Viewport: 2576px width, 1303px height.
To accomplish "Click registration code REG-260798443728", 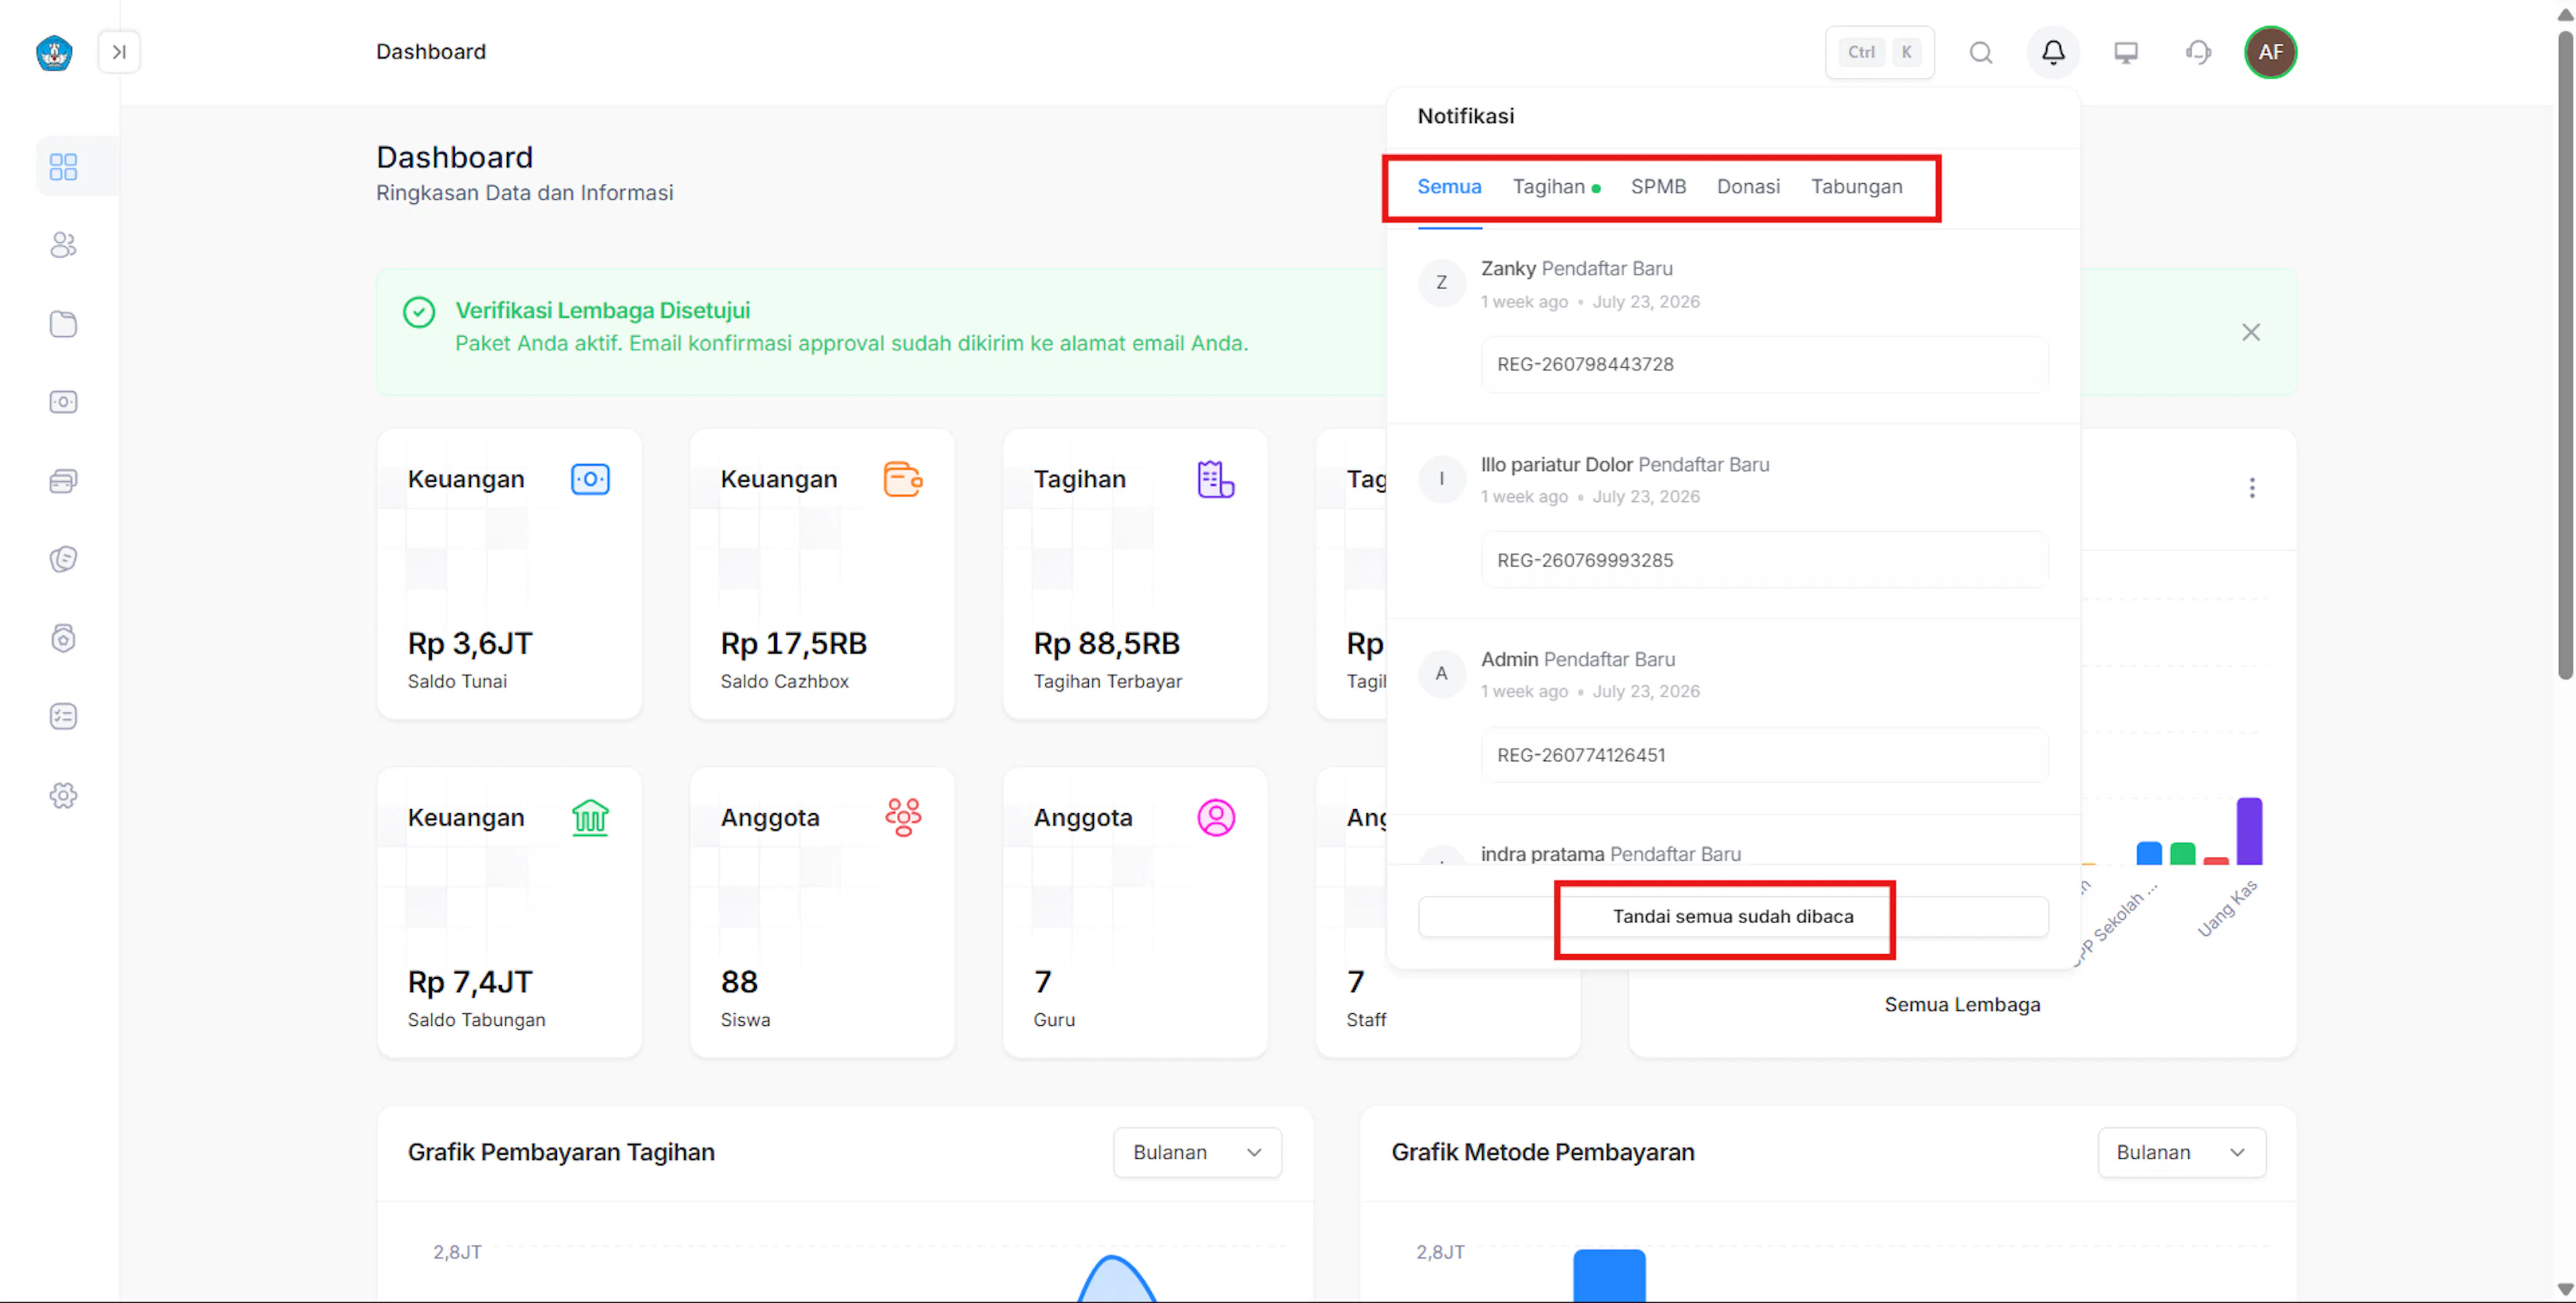I will tap(1764, 364).
